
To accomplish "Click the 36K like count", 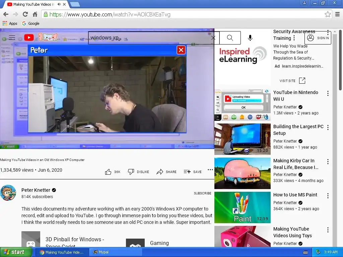I will (x=117, y=172).
